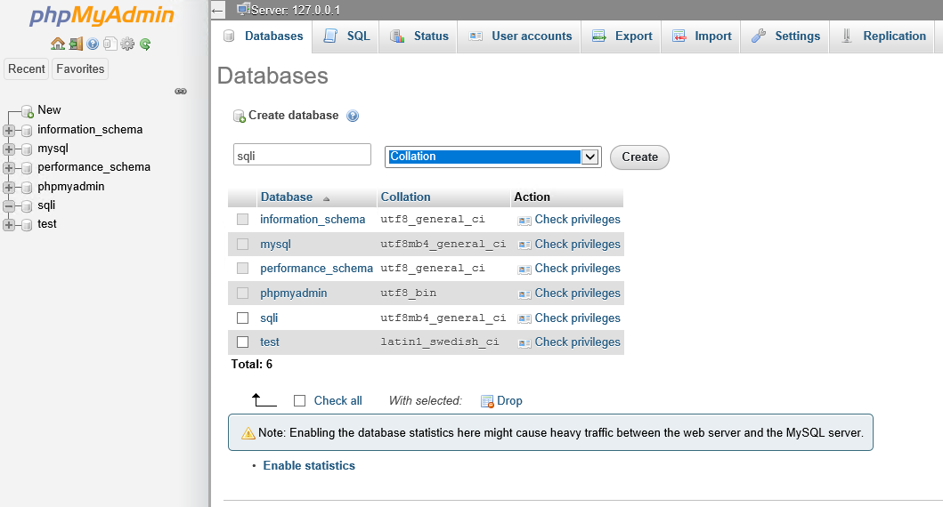943x507 pixels.
Task: Open the Replication tab
Action: [882, 36]
